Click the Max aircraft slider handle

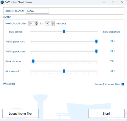click(x=64, y=71)
